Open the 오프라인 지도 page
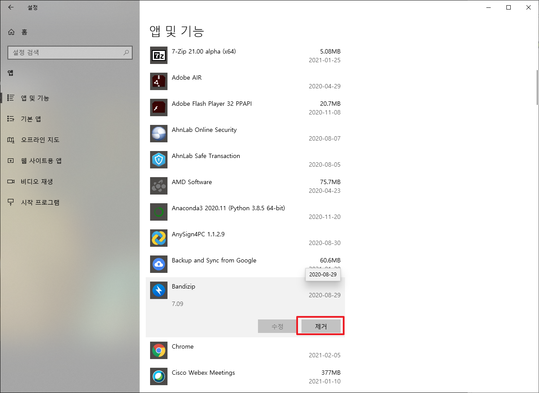This screenshot has height=393, width=539. pos(70,140)
